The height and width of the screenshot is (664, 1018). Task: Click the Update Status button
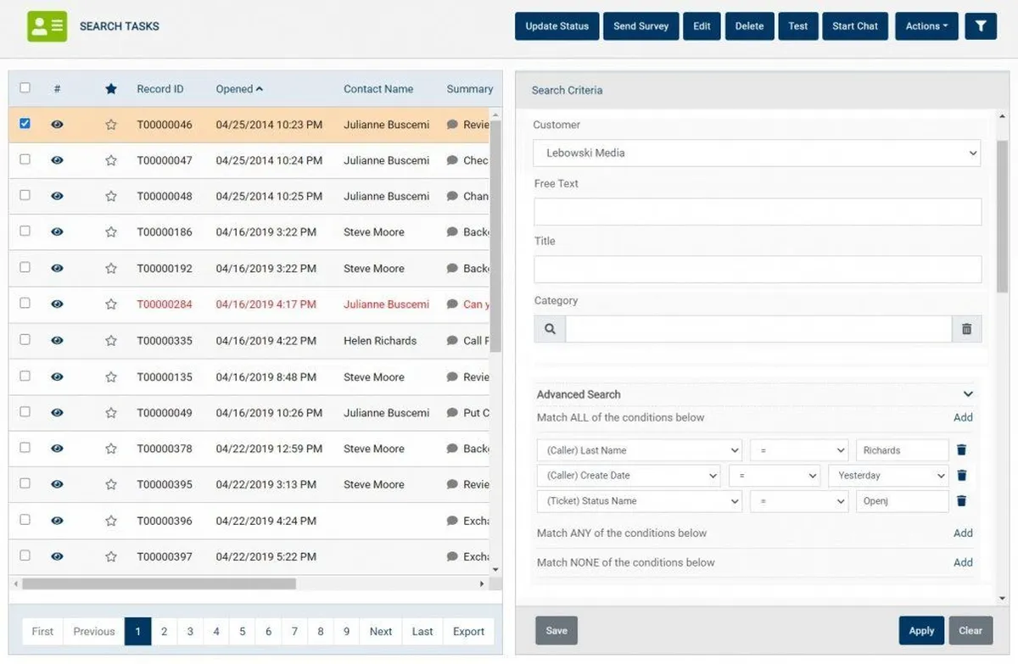(x=557, y=25)
